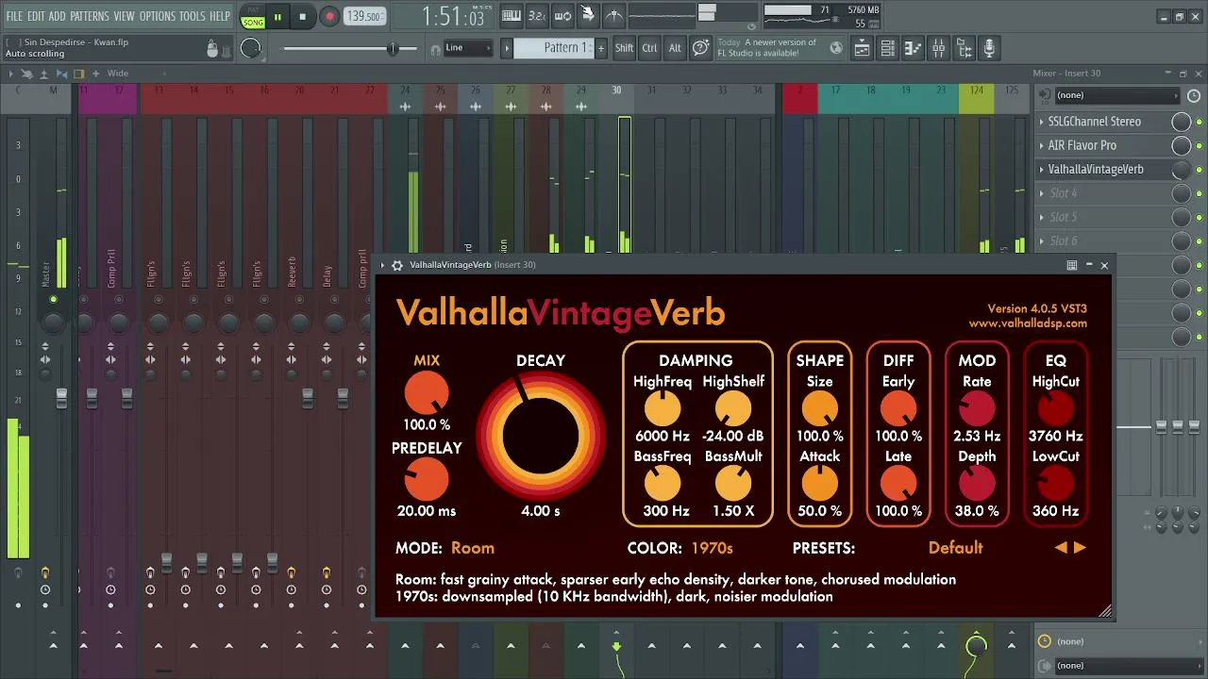Open the Pattern 1 selector
Image resolution: width=1208 pixels, height=679 pixels.
[x=554, y=48]
